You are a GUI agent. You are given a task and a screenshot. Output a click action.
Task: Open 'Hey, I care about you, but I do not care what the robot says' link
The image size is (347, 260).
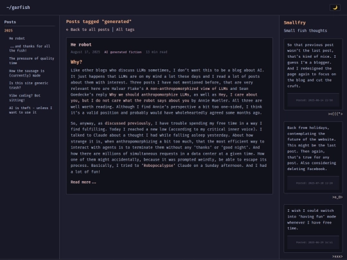(164, 98)
